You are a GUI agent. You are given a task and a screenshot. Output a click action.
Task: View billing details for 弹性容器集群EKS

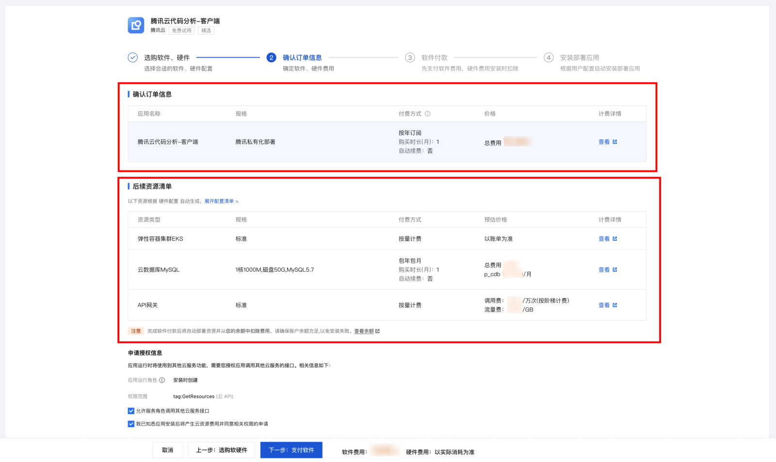(x=607, y=239)
